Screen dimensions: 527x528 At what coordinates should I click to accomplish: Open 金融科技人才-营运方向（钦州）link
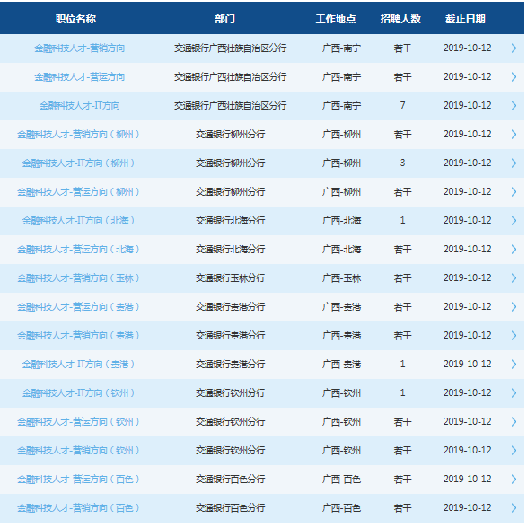pos(78,422)
